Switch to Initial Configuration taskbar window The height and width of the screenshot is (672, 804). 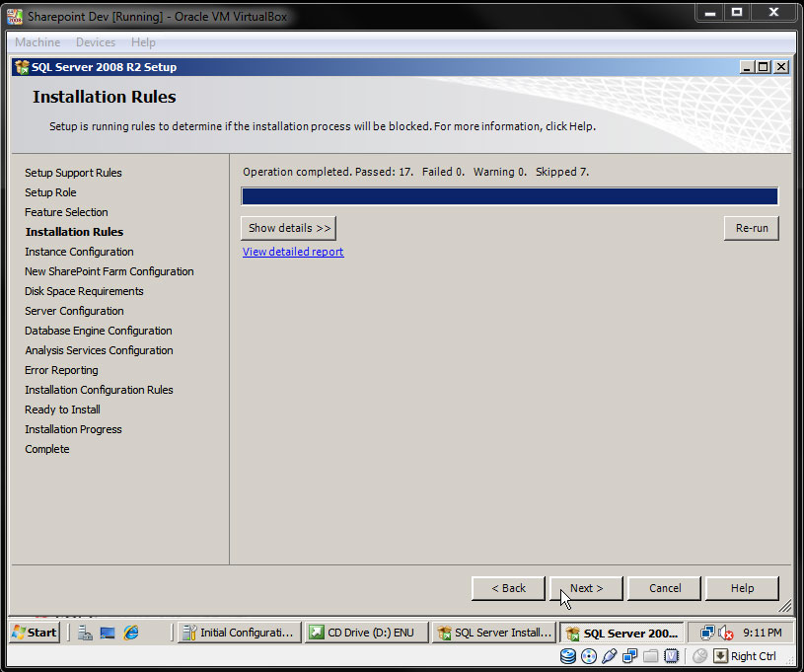pos(239,633)
